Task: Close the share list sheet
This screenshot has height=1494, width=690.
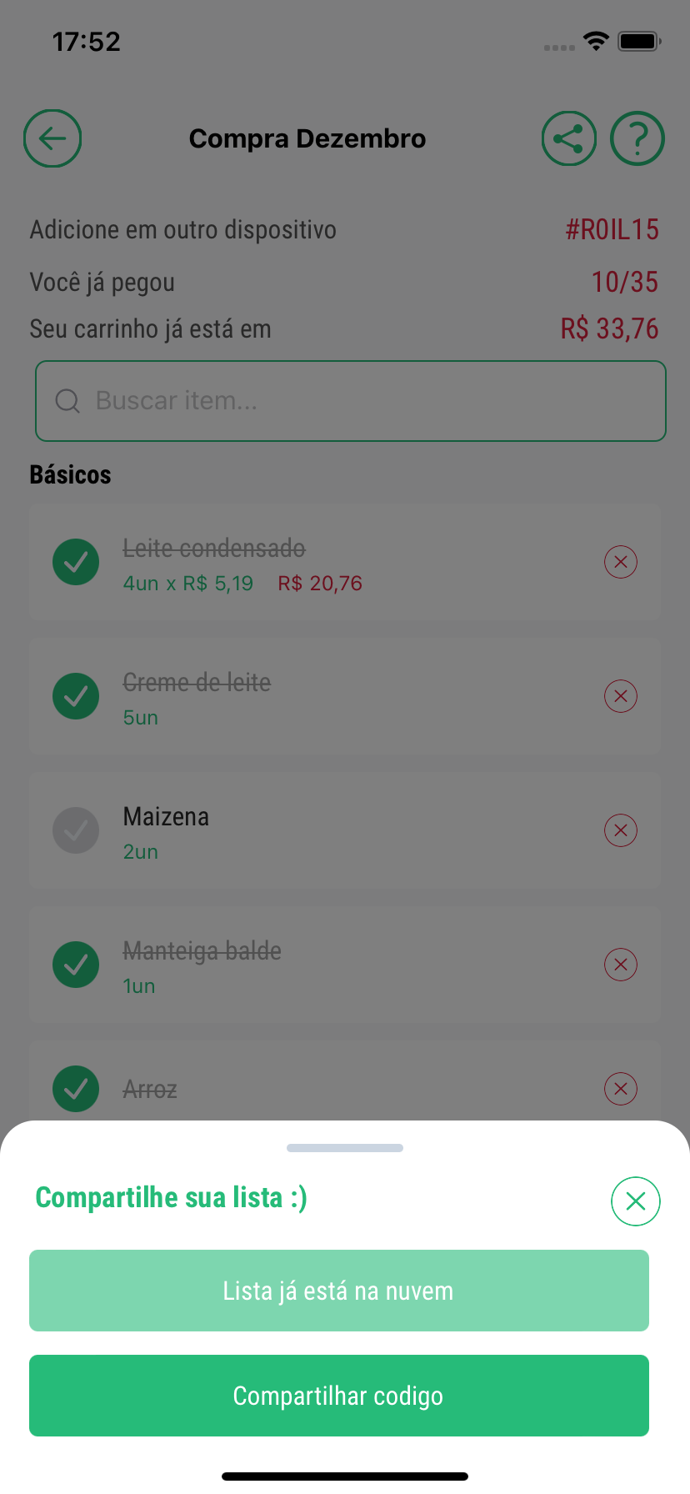Action: coord(636,1201)
